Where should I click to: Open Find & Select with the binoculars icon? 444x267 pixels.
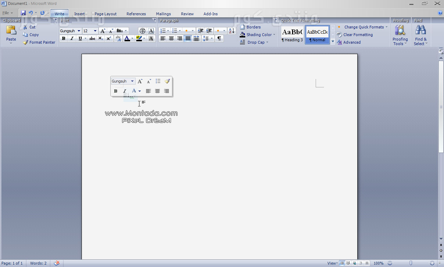pos(420,31)
